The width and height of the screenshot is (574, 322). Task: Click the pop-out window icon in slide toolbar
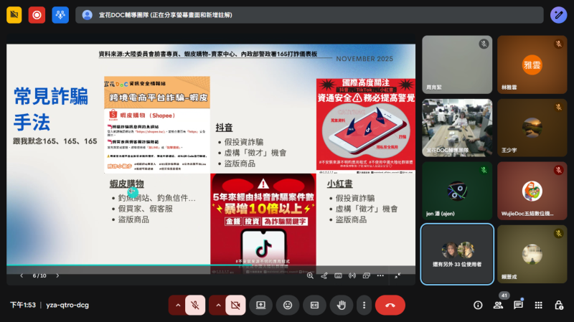point(367,275)
